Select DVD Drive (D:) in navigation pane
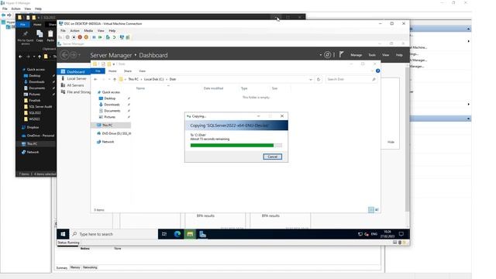This screenshot has height=279, width=496. pyautogui.click(x=114, y=133)
